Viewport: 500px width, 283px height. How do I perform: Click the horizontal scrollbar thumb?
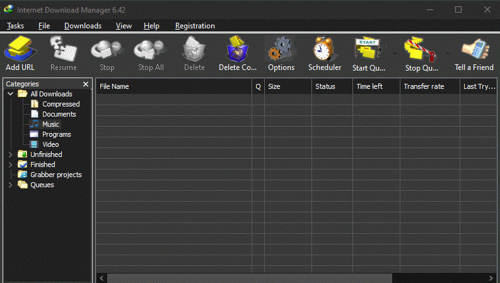(249, 278)
